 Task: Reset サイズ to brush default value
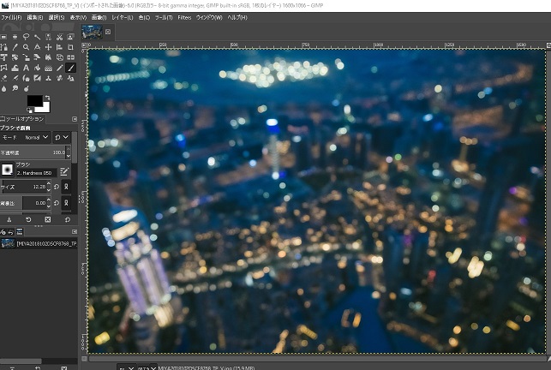[56, 187]
